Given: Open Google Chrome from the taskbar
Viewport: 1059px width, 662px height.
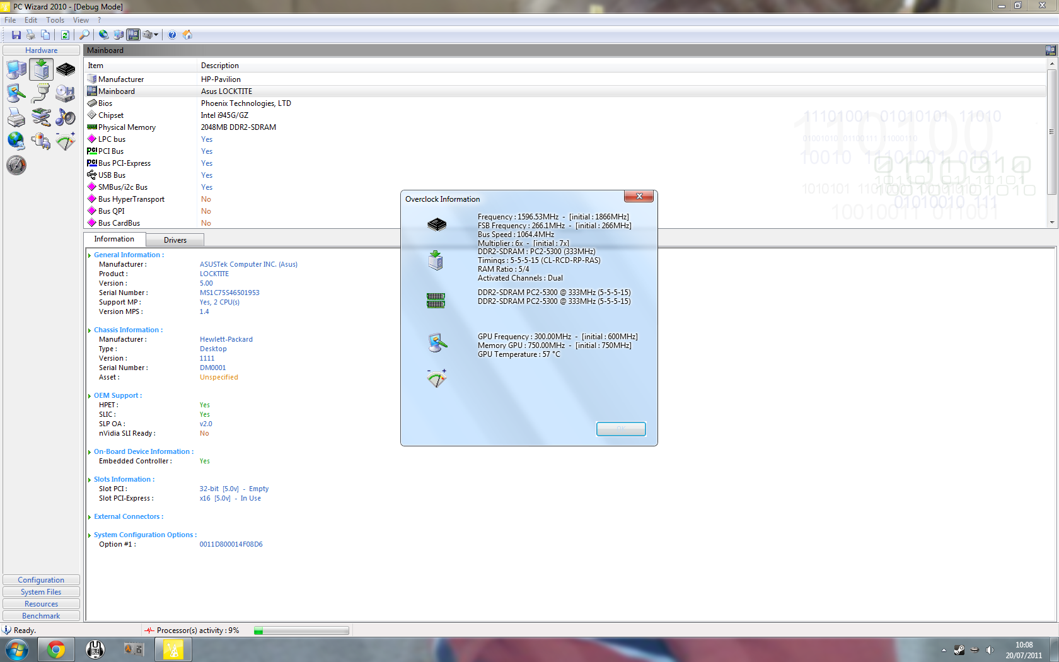Looking at the screenshot, I should pos(56,649).
